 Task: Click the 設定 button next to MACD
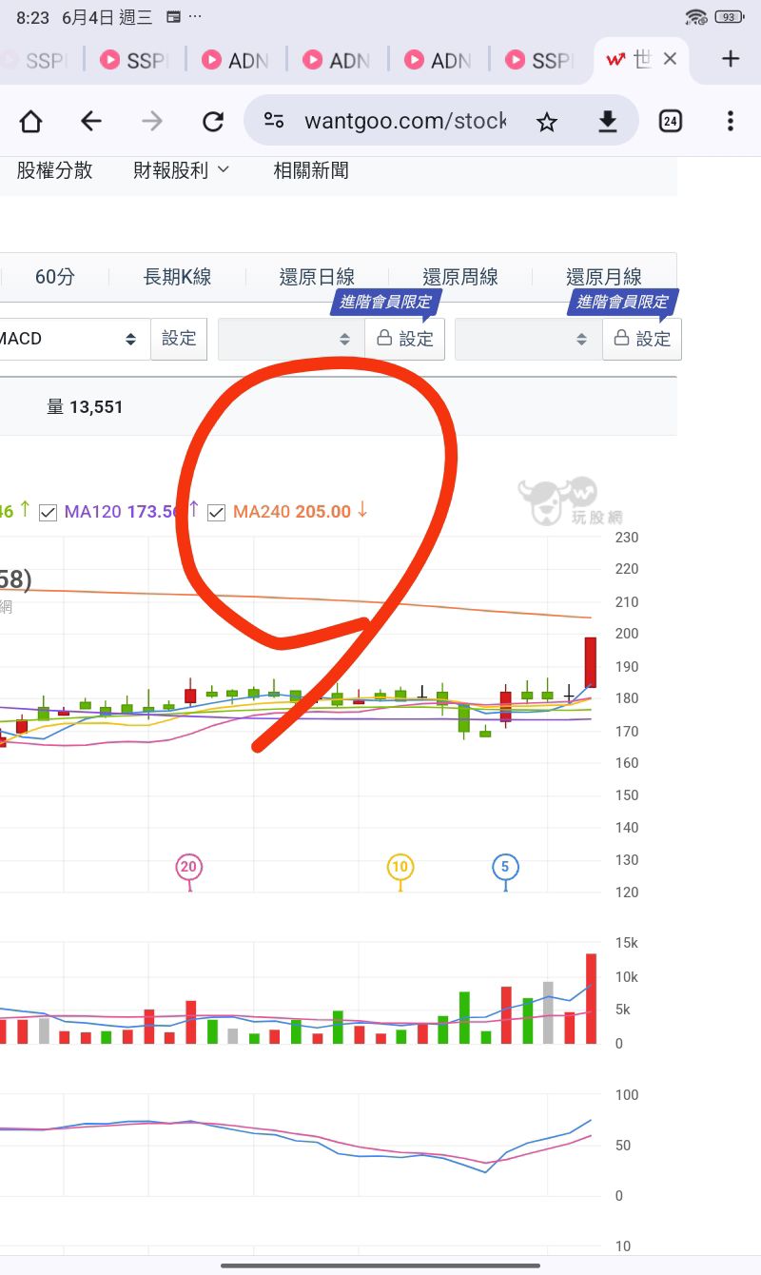[179, 339]
